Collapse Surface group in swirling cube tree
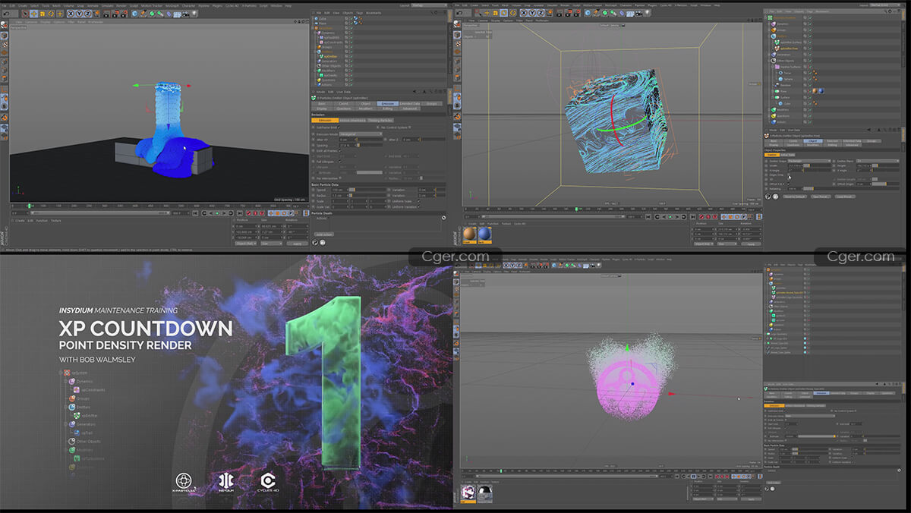Image resolution: width=911 pixels, height=513 pixels. coord(773,97)
